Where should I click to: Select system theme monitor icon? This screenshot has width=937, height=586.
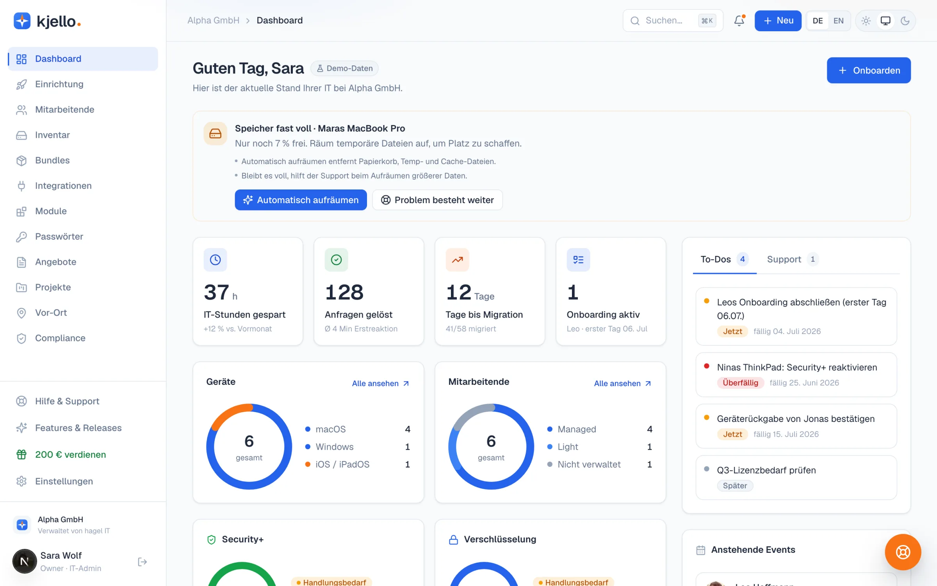(885, 21)
